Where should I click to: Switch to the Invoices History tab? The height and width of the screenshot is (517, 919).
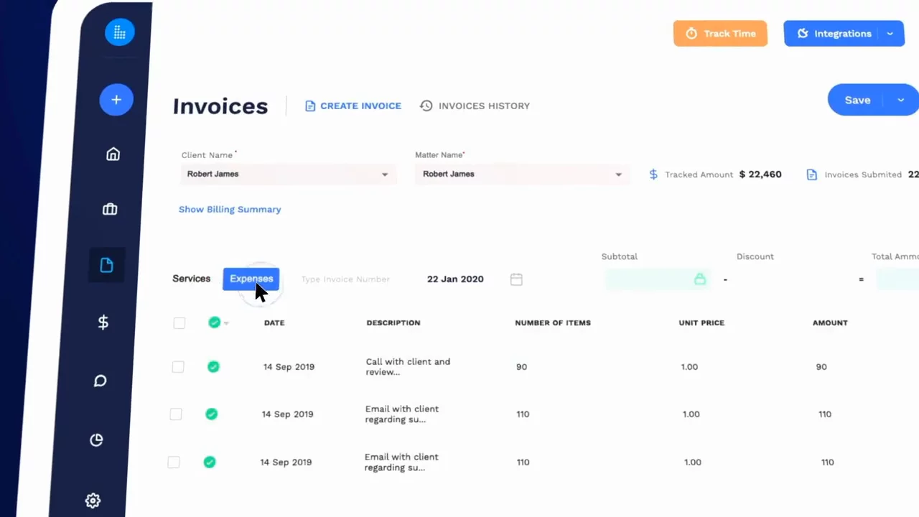point(475,106)
